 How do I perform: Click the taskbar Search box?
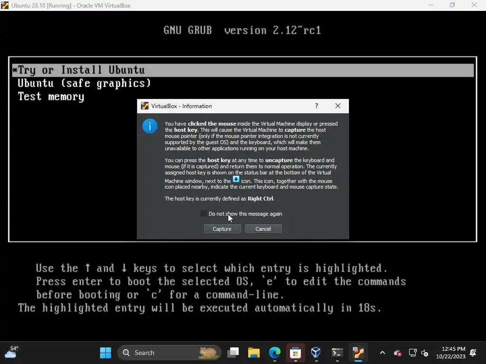(x=169, y=353)
